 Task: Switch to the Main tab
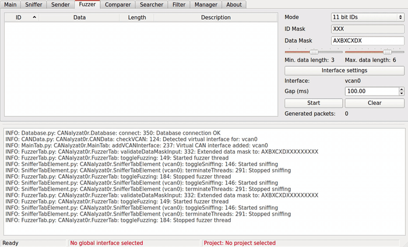10,5
